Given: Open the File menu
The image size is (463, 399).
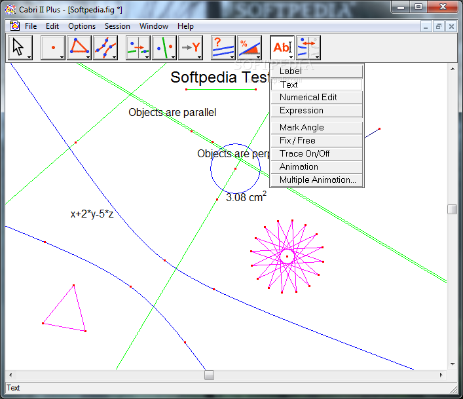Looking at the screenshot, I should (31, 26).
